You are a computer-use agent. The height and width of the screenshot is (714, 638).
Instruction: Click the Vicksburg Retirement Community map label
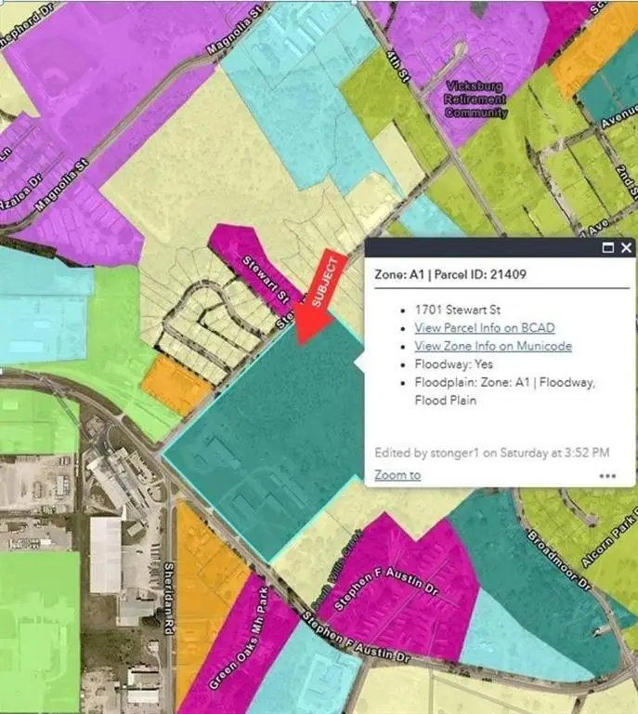[x=476, y=99]
